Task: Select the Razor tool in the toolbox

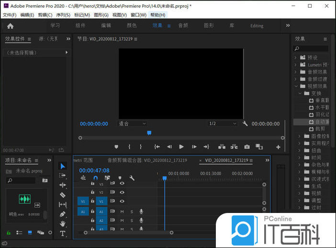Action: coord(63,195)
